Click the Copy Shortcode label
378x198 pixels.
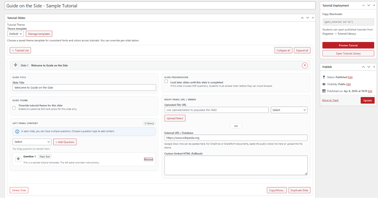[332, 14]
